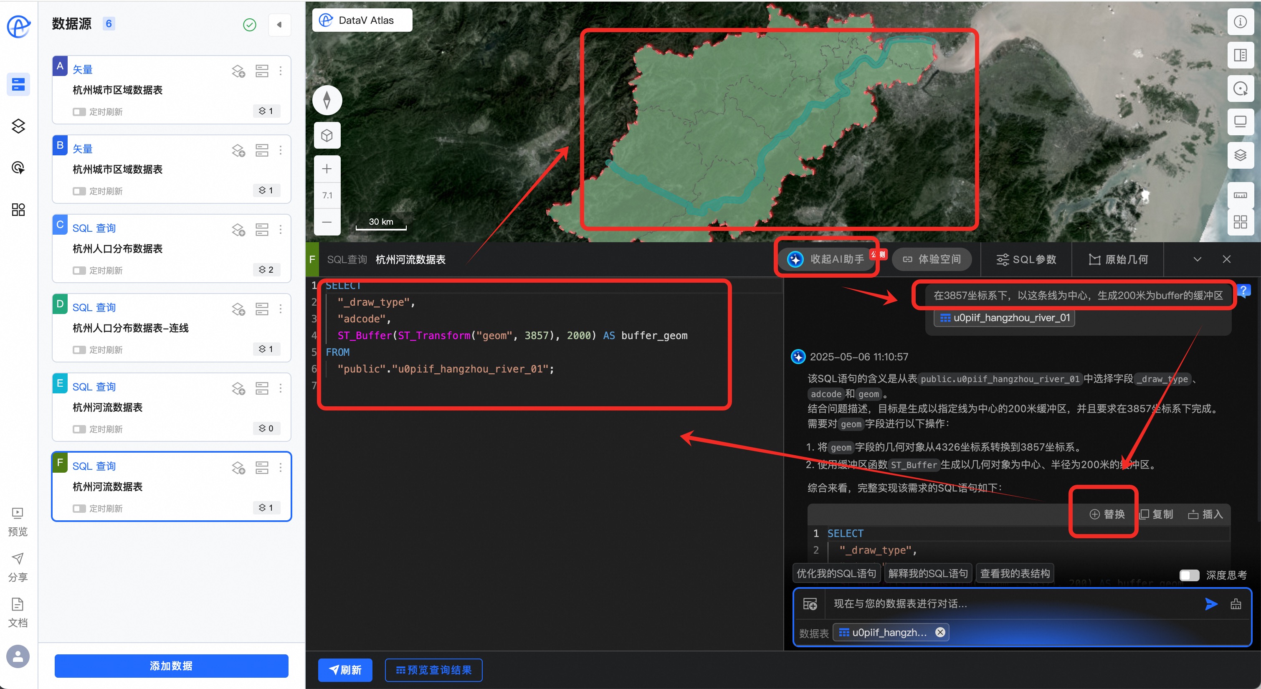Viewport: 1261px width, 689px height.
Task: Click table view icon of datasource A
Action: [x=262, y=71]
